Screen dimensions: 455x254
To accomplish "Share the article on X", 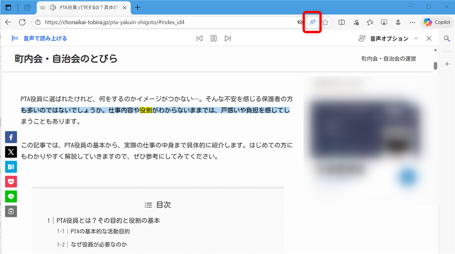I will (x=11, y=152).
